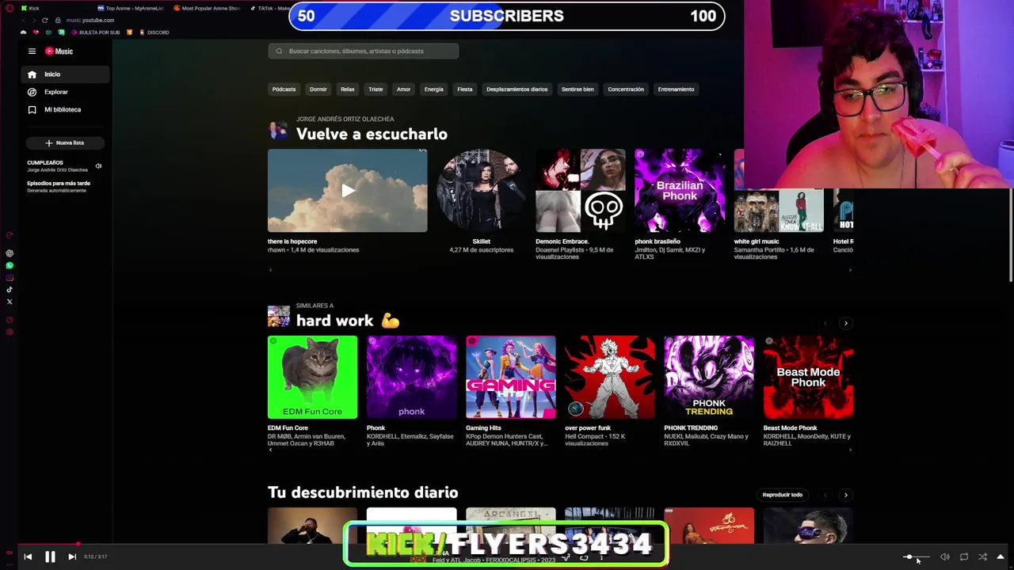The width and height of the screenshot is (1014, 570).
Task: Select the Fiesta filter chip
Action: [464, 89]
